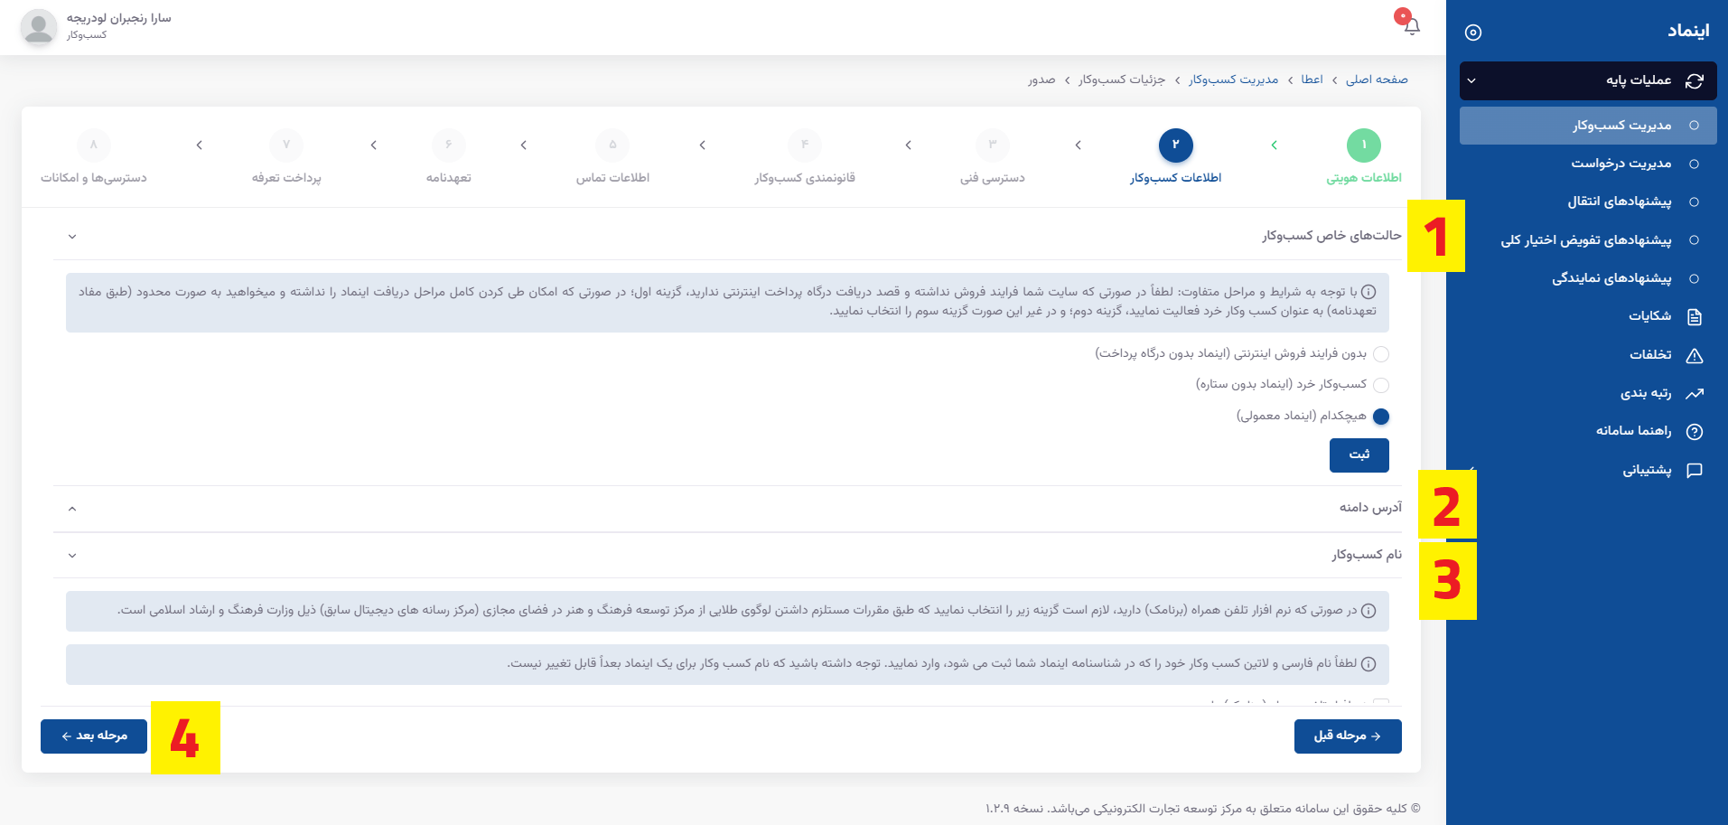The width and height of the screenshot is (1728, 825).
Task: Click the رتبه بندی trend icon
Action: pos(1695,393)
